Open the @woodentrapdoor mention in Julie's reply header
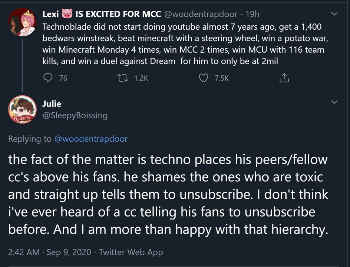 (x=91, y=139)
